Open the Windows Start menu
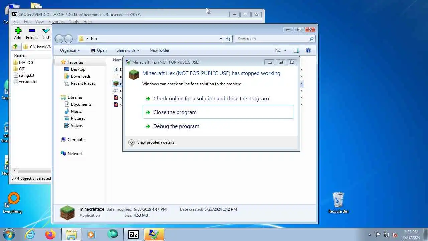This screenshot has height=241, width=428. [x=9, y=234]
